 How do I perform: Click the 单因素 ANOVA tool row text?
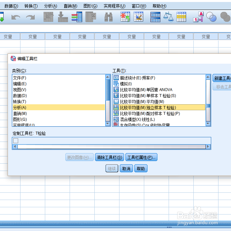pos(146,89)
